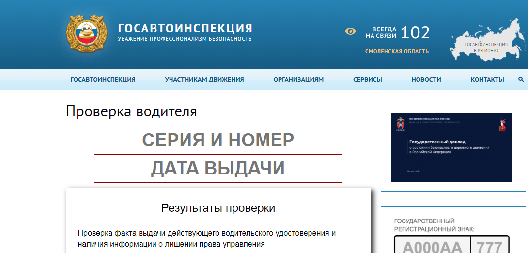Change region via СМОЛЕНСКАЯ ОБЛАСТЬ link
The image size is (528, 253).
coord(397,51)
